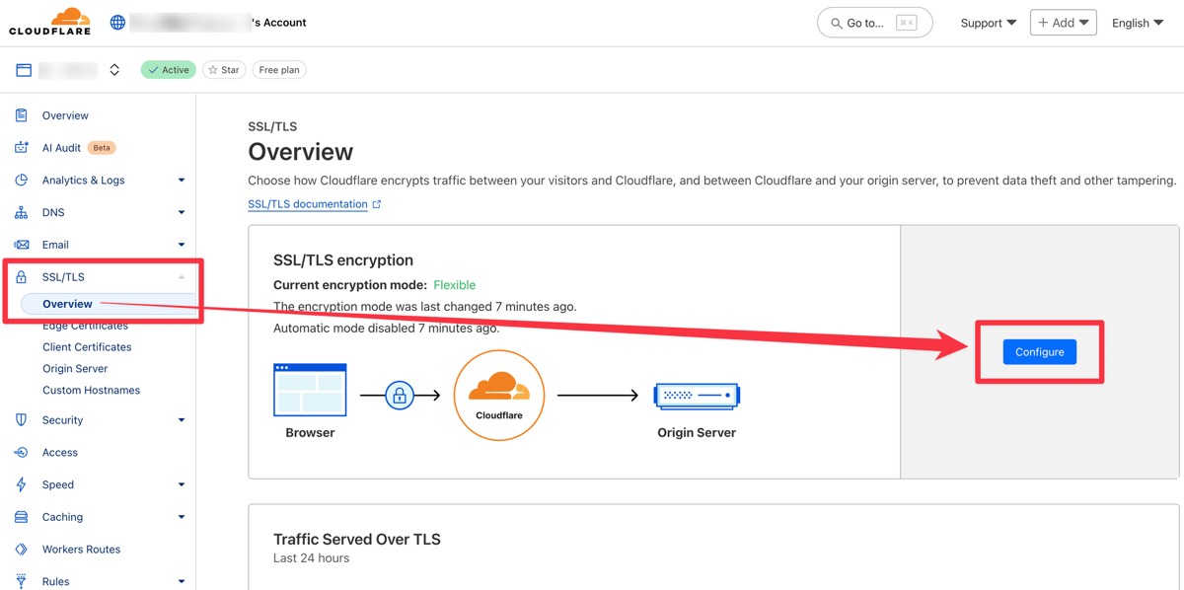
Task: Click the Email envelope icon
Action: point(21,245)
